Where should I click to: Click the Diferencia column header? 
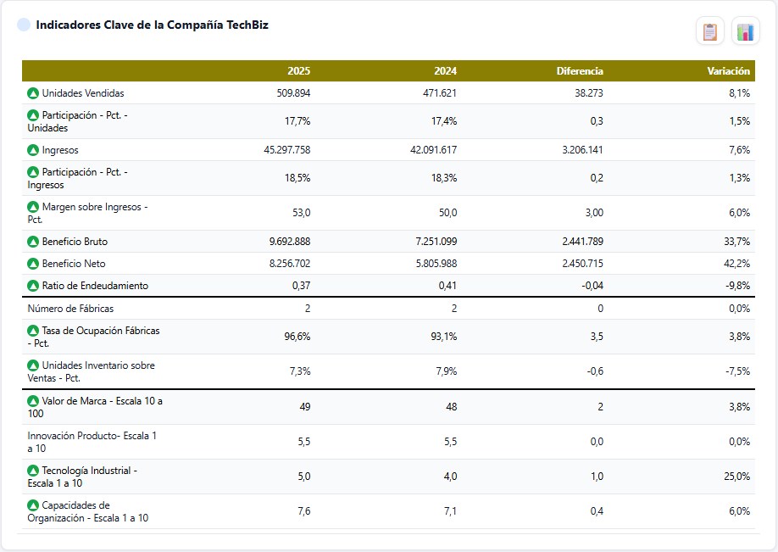coord(580,71)
